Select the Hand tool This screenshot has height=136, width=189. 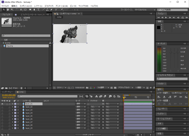(x=8, y=10)
